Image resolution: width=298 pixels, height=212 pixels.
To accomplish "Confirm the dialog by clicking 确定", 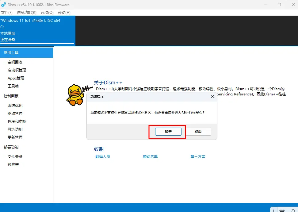I will click(x=168, y=131).
